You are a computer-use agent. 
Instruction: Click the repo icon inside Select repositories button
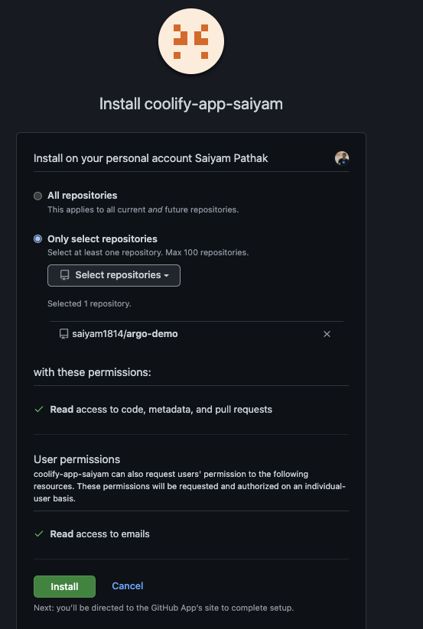64,275
